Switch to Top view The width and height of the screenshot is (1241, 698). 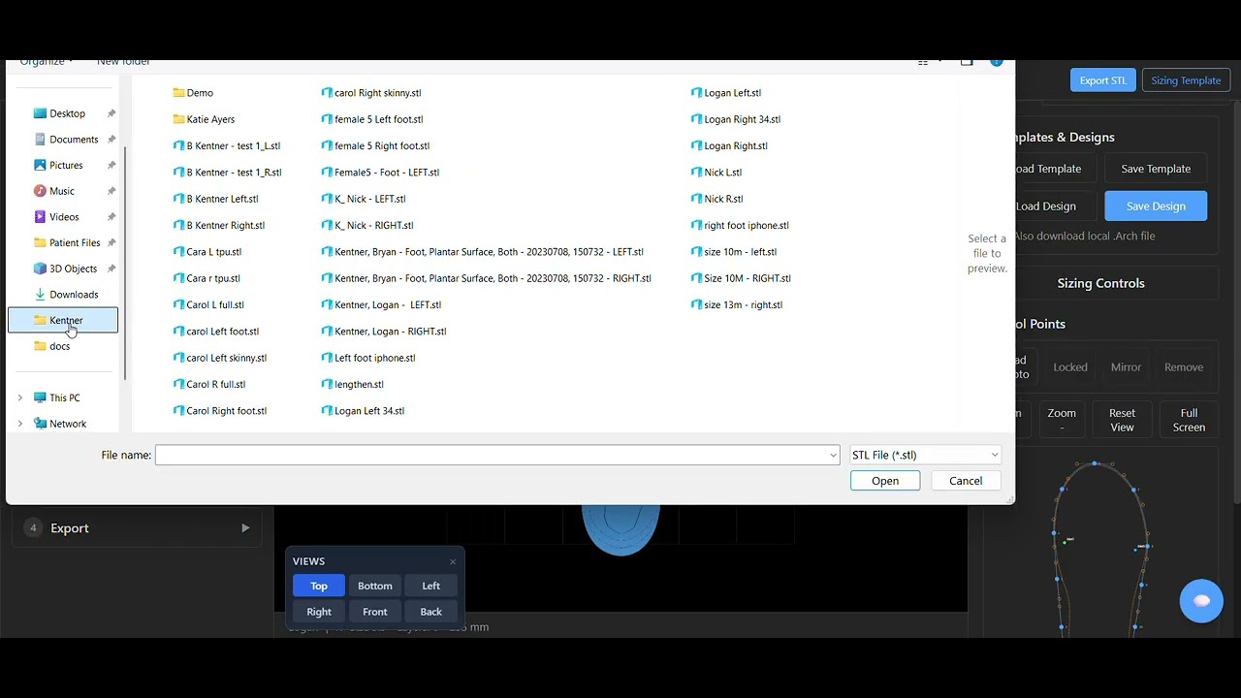pos(319,586)
